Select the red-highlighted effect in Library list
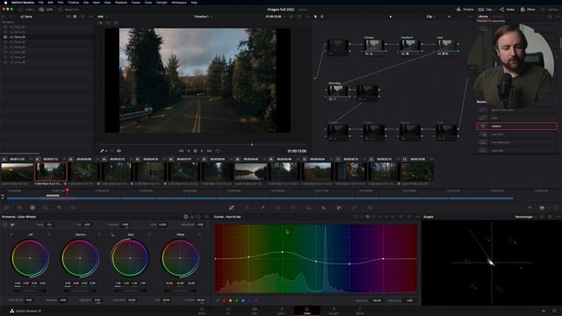Image resolution: width=562 pixels, height=316 pixels. [516, 126]
